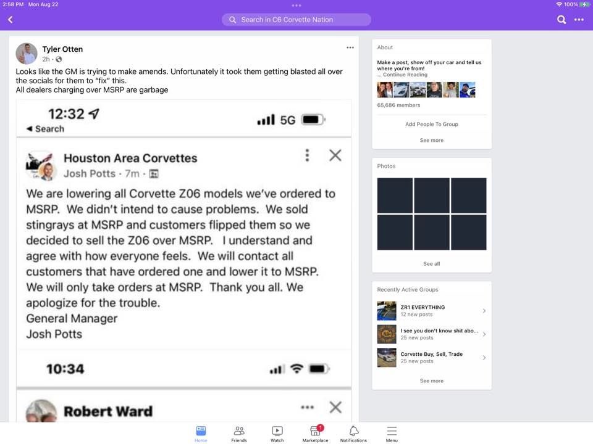This screenshot has height=444, width=593.
Task: Open Corvette Buy, Sell, Trade thumbnail image
Action: (x=387, y=358)
